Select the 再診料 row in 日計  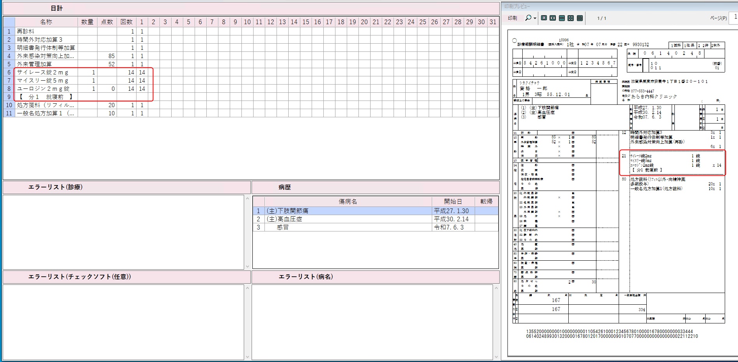click(x=46, y=31)
